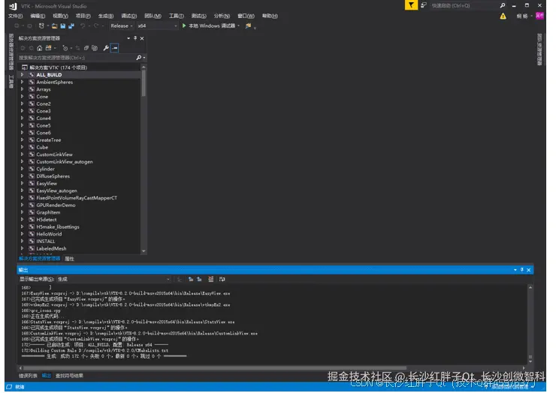Click the feedback icon beside Quick Launch

(x=423, y=5)
